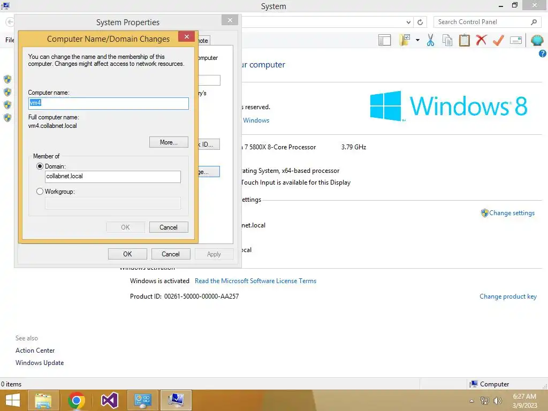This screenshot has height=411, width=548.
Task: Click the volume speaker tray icon
Action: 497,401
